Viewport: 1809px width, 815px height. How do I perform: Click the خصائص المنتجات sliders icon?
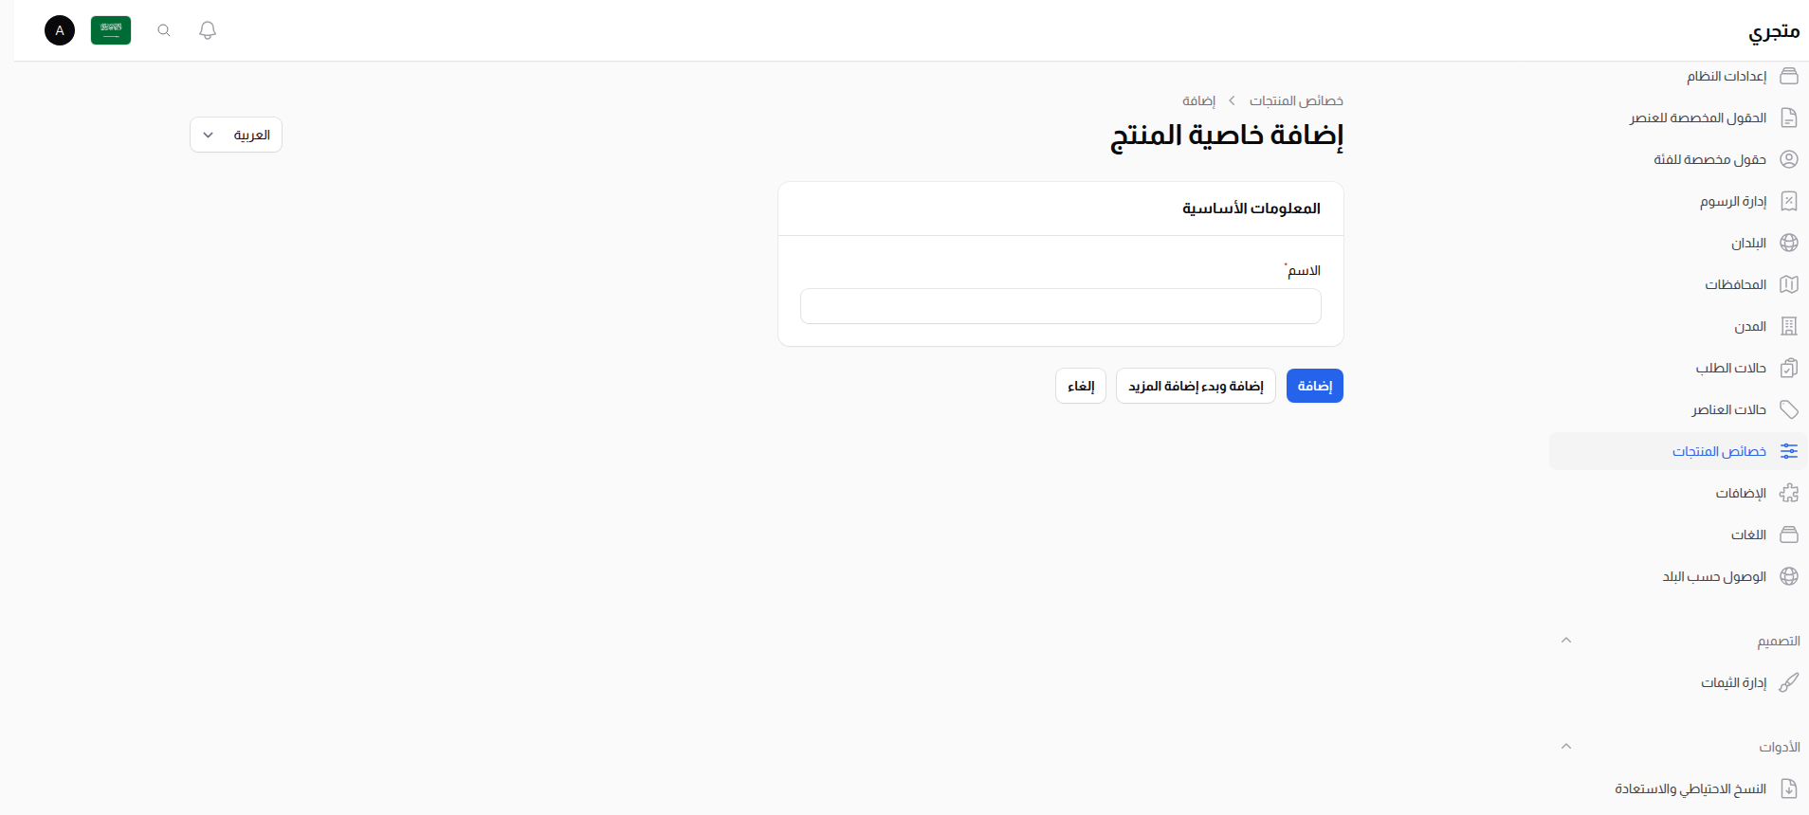click(1789, 451)
